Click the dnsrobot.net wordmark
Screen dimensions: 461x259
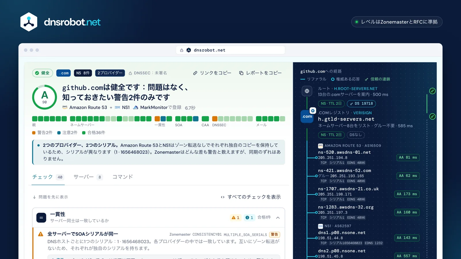click(72, 22)
